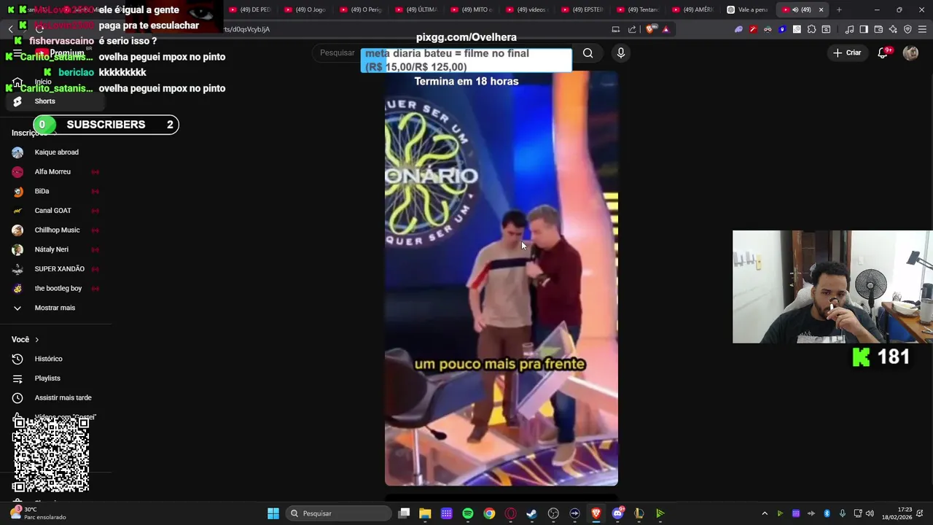
Task: Click the Brave Rewards triangle icon
Action: point(665,29)
